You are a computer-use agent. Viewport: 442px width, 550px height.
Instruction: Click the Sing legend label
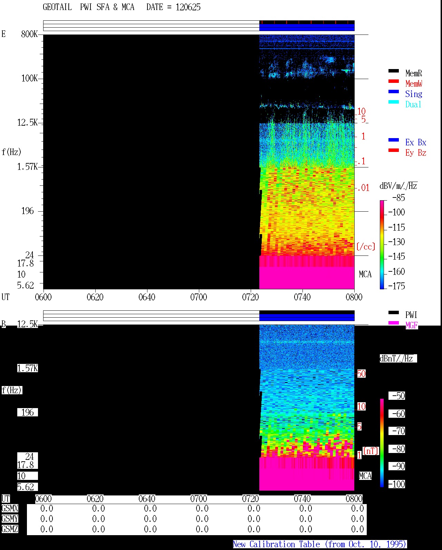click(414, 94)
